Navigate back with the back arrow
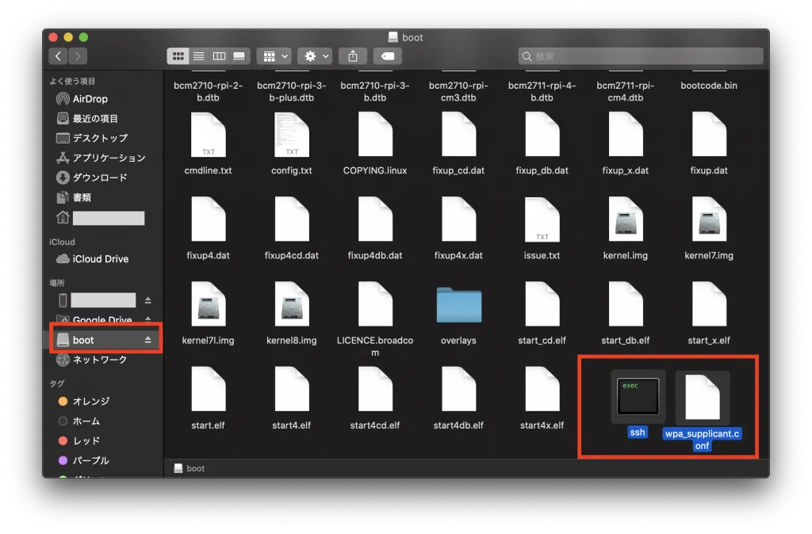The image size is (812, 534). point(59,56)
